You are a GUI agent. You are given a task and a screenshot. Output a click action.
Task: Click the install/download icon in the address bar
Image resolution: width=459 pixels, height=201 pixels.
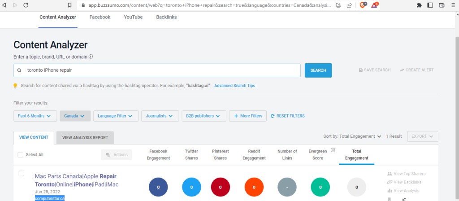click(338, 5)
